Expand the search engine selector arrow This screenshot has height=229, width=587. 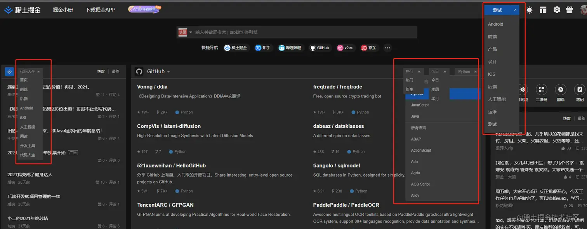191,32
